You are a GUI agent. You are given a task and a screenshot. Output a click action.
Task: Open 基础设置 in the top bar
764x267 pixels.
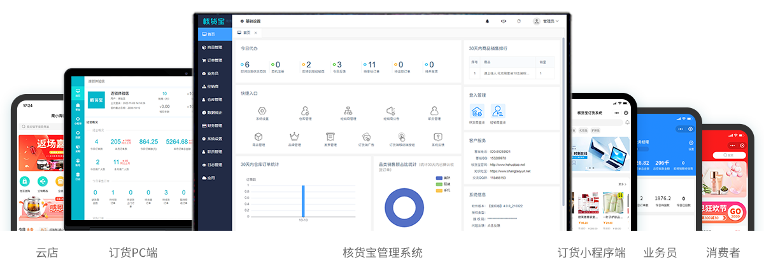coord(250,21)
